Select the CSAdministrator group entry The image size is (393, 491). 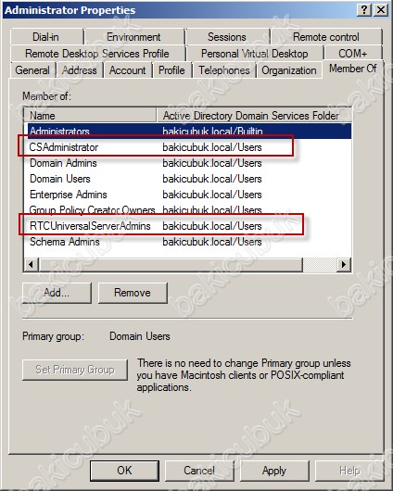point(187,147)
